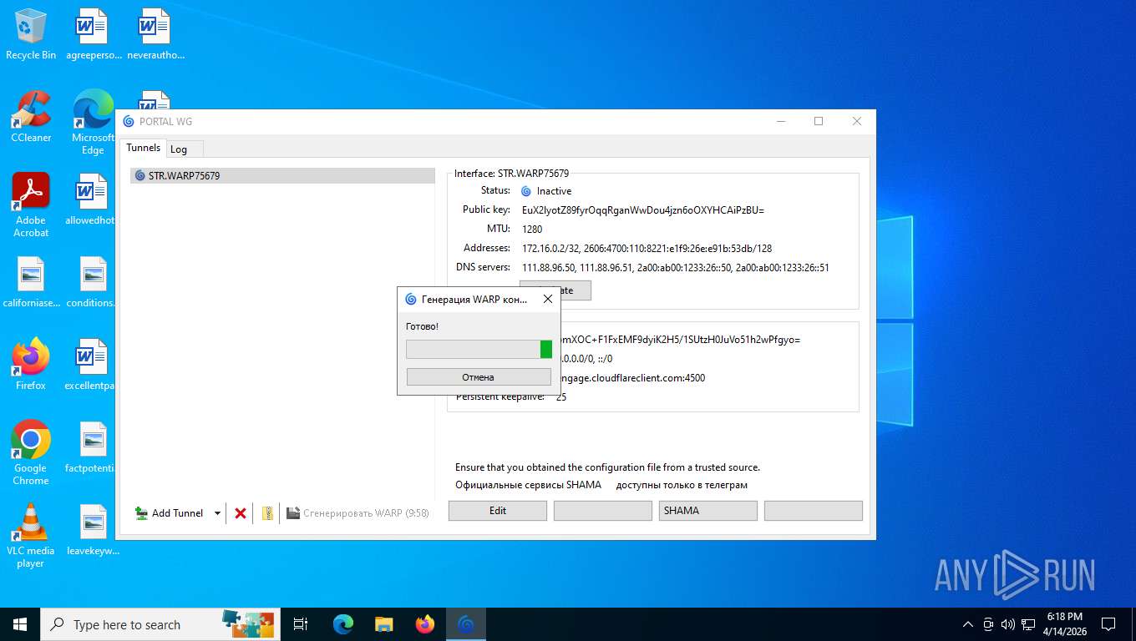Click the public key value text
This screenshot has height=641, width=1136.
click(x=643, y=210)
